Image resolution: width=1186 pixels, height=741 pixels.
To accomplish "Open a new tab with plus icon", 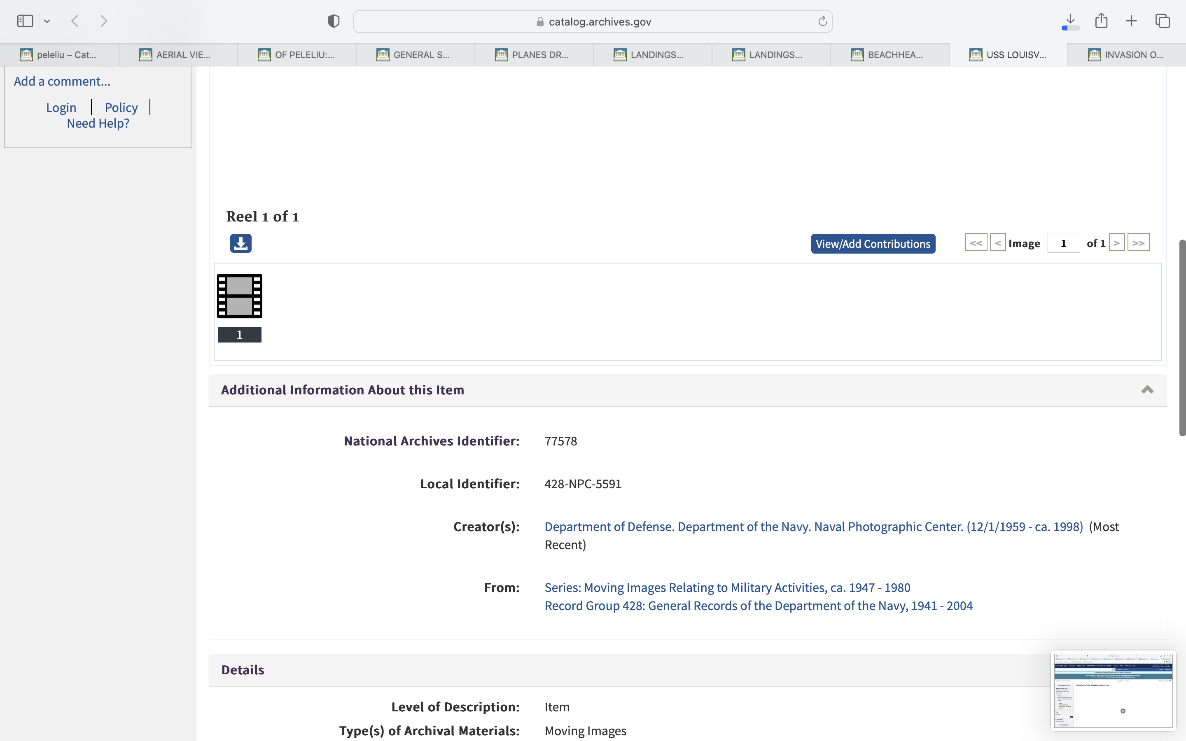I will click(x=1131, y=21).
